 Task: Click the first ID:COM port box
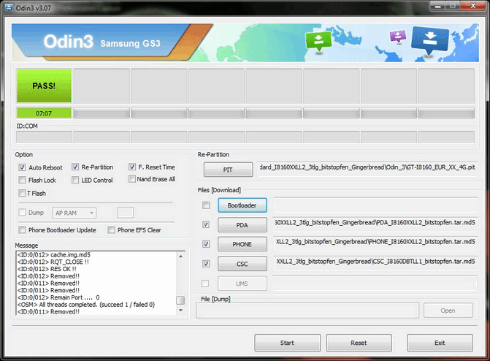coord(44,137)
